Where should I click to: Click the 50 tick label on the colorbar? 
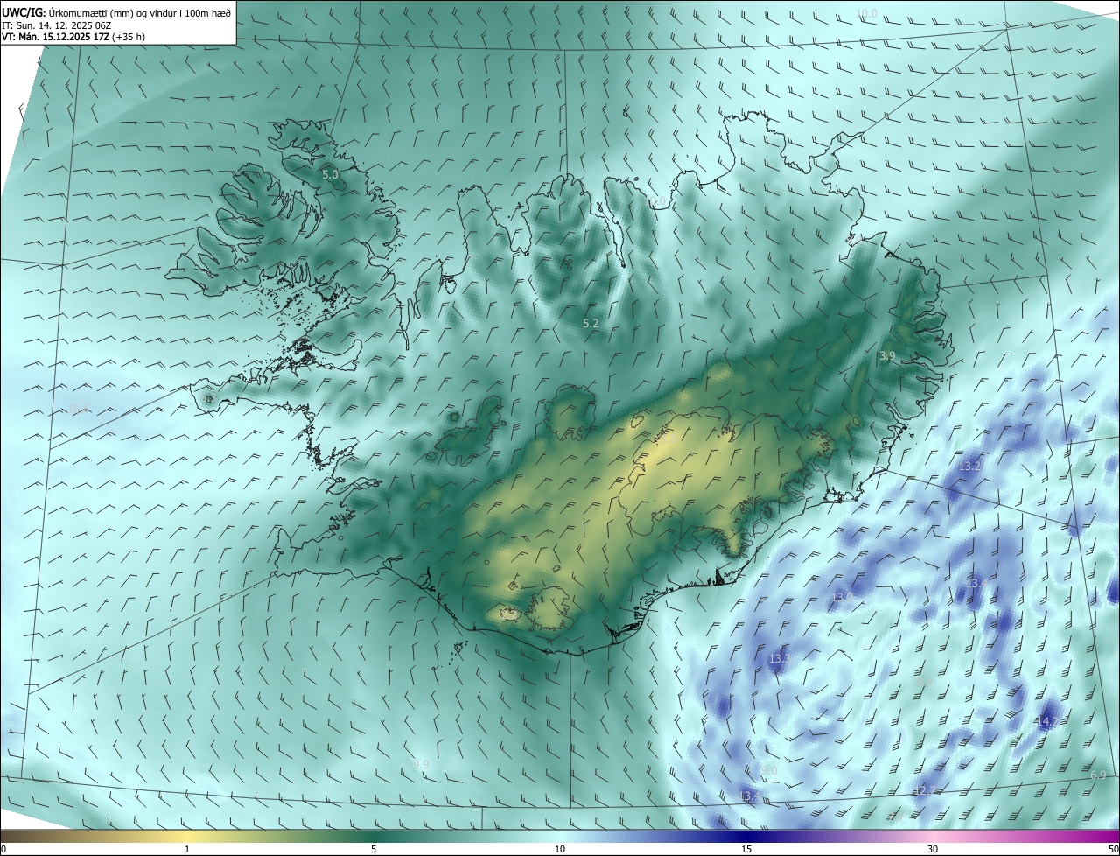coord(1112,849)
